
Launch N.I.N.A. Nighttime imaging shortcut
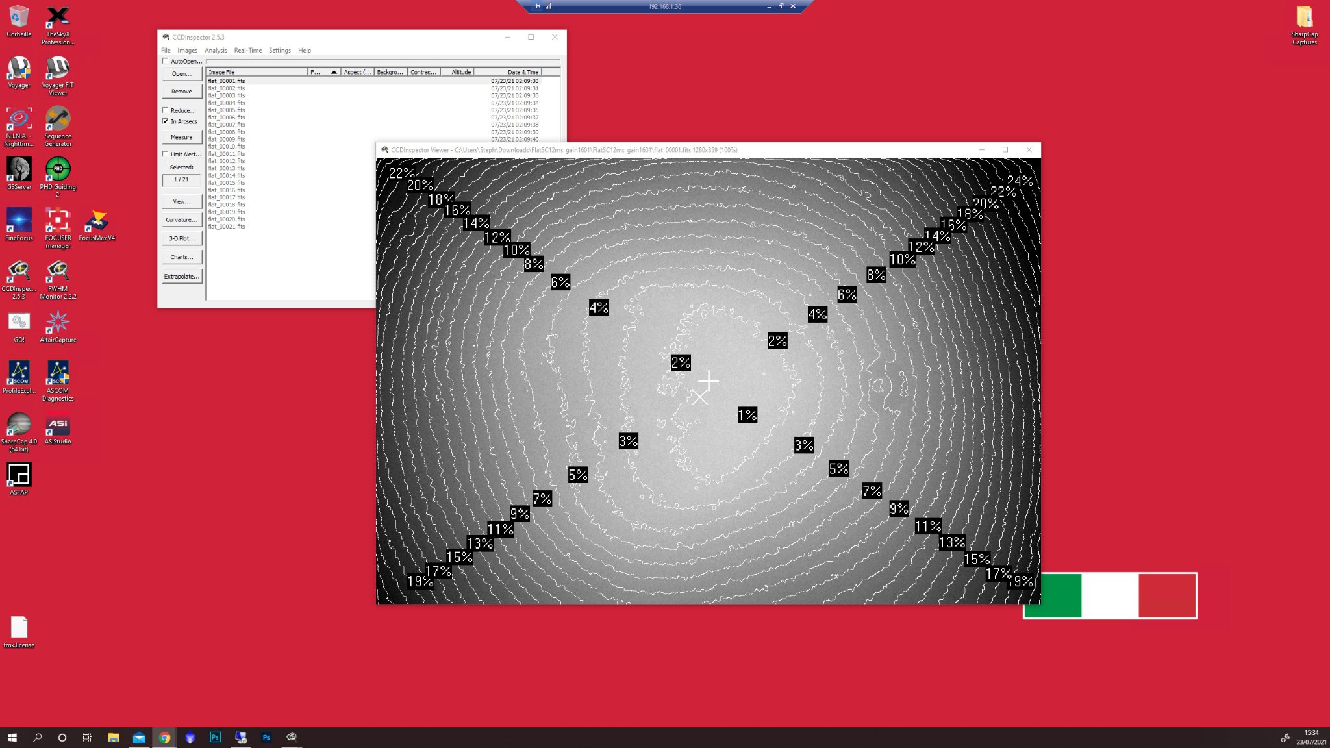[x=19, y=127]
